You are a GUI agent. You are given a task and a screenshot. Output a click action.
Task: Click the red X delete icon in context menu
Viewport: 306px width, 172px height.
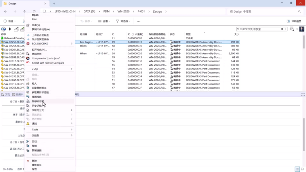click(x=28, y=161)
